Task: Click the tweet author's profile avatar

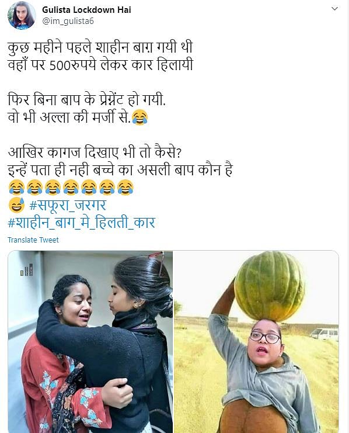Action: (22, 15)
